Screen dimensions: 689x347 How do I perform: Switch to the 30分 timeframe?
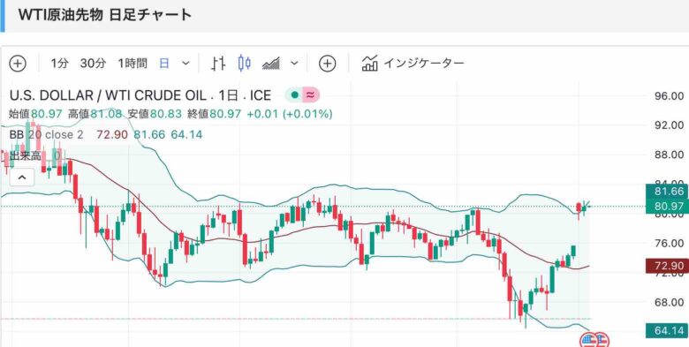(93, 64)
